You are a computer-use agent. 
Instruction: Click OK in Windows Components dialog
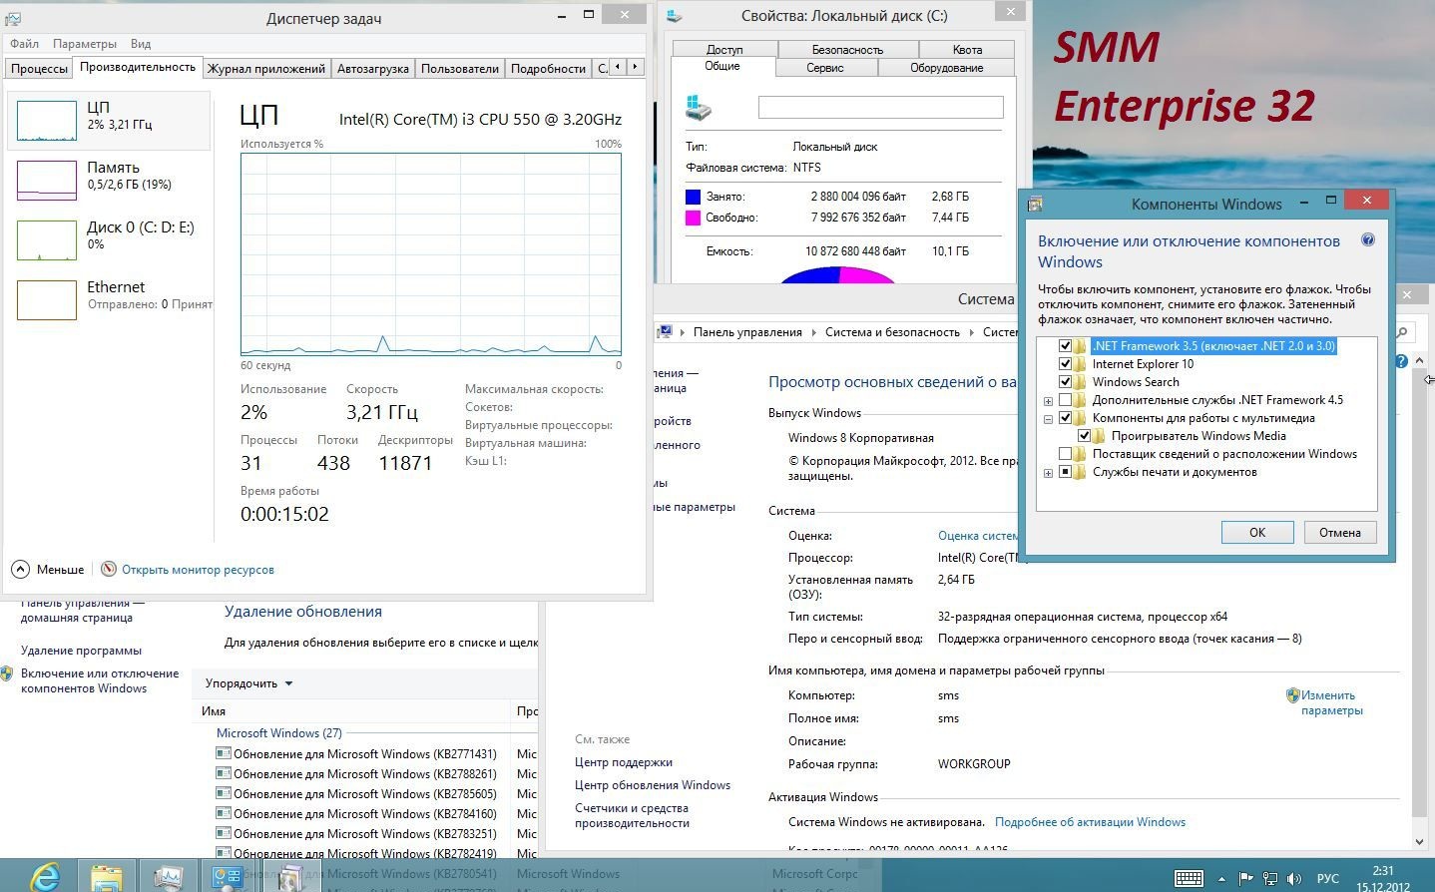pyautogui.click(x=1257, y=532)
